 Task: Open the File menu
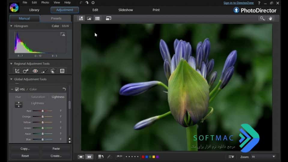25,3
